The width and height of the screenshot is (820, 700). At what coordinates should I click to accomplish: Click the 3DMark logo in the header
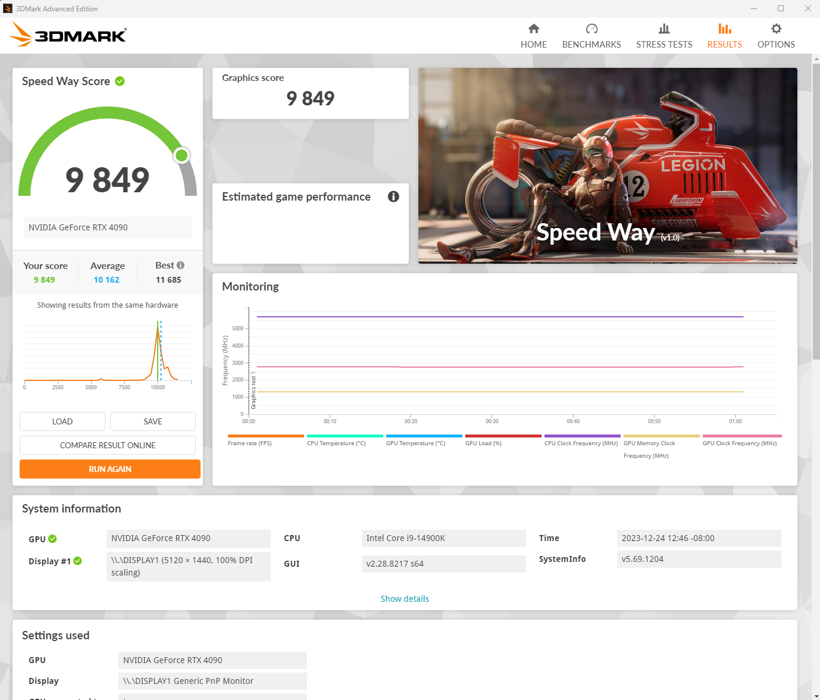coord(68,35)
